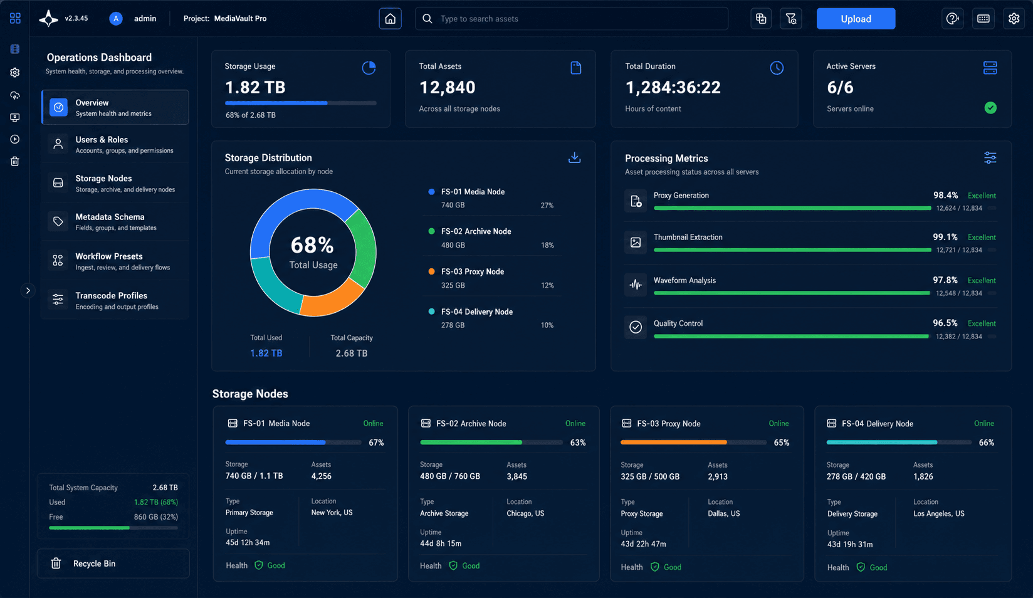Click the Storage Usage progress bar
Image resolution: width=1033 pixels, height=598 pixels.
click(x=301, y=103)
